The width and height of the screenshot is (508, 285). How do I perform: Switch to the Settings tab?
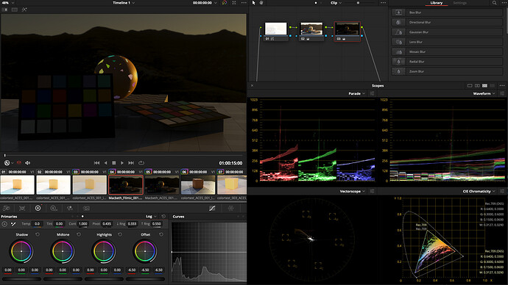pyautogui.click(x=459, y=3)
